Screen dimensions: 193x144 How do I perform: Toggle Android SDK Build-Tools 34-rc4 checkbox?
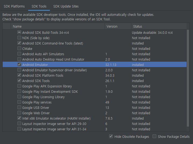(19, 32)
